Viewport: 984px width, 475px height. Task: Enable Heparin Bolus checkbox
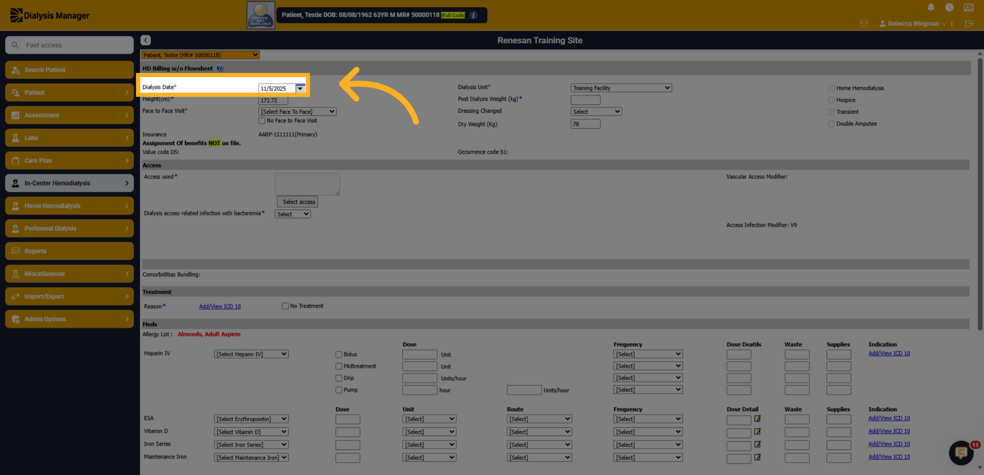coord(339,355)
